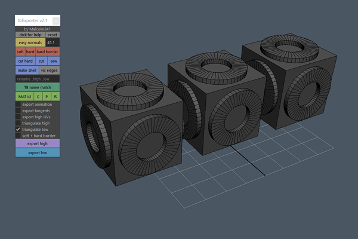This screenshot has height=239, width=358.
Task: Click the purple export high button
Action: [37, 143]
